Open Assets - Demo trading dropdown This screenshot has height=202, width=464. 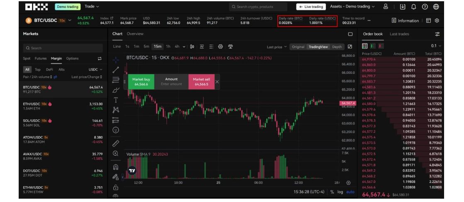[352, 7]
